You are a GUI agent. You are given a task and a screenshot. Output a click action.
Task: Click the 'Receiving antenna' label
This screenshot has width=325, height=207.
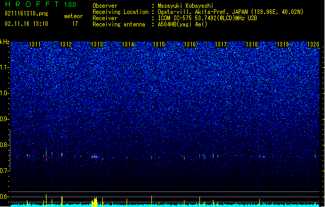point(119,24)
